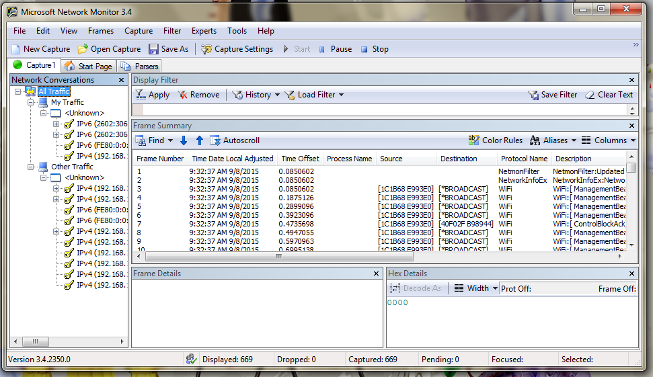Click the Decode As icon
The width and height of the screenshot is (653, 377).
[x=395, y=288]
